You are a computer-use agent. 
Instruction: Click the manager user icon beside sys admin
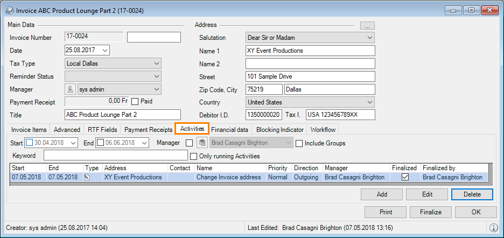coord(70,89)
